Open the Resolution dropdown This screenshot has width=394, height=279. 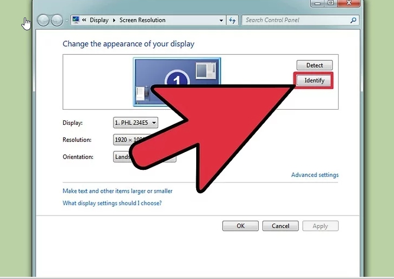pyautogui.click(x=127, y=139)
